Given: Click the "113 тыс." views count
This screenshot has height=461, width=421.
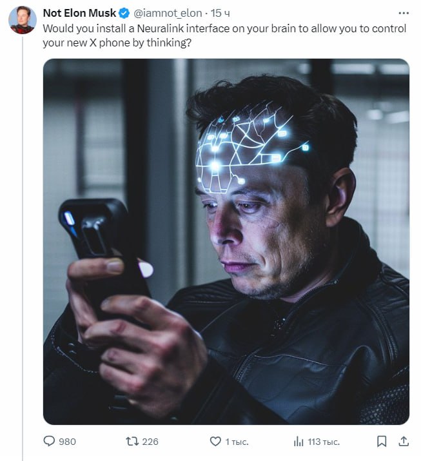Looking at the screenshot, I should click(324, 442).
